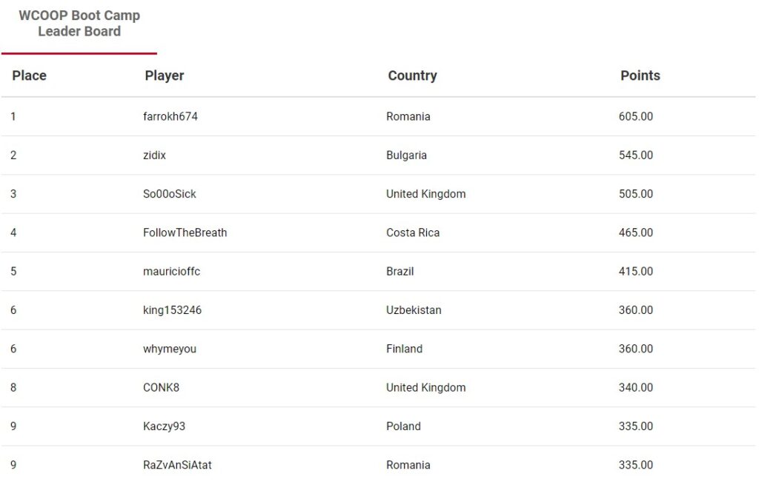Click Uzbekistan country cell

click(414, 310)
